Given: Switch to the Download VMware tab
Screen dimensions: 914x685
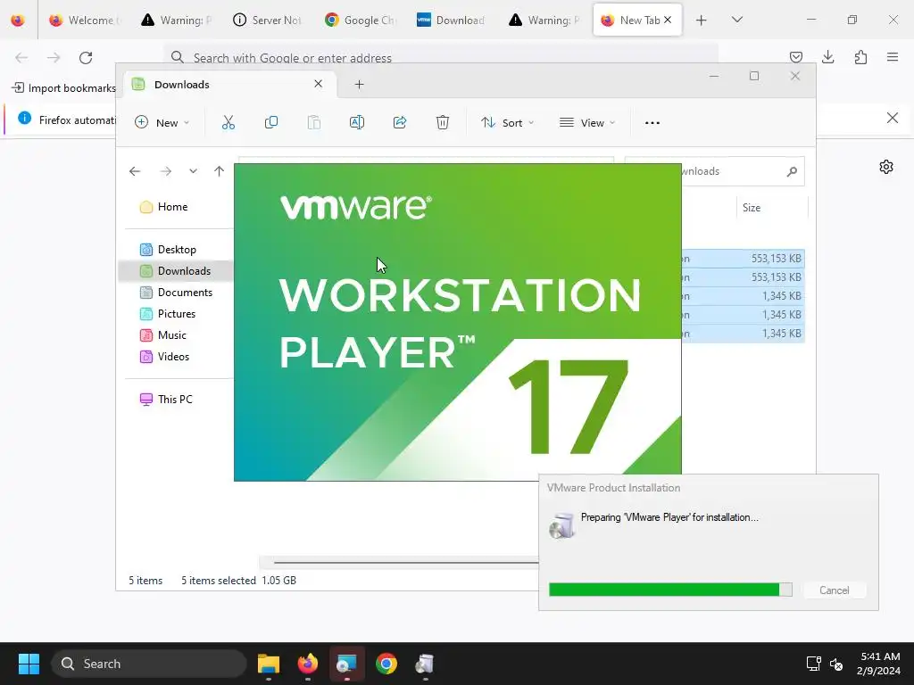Looking at the screenshot, I should (451, 20).
